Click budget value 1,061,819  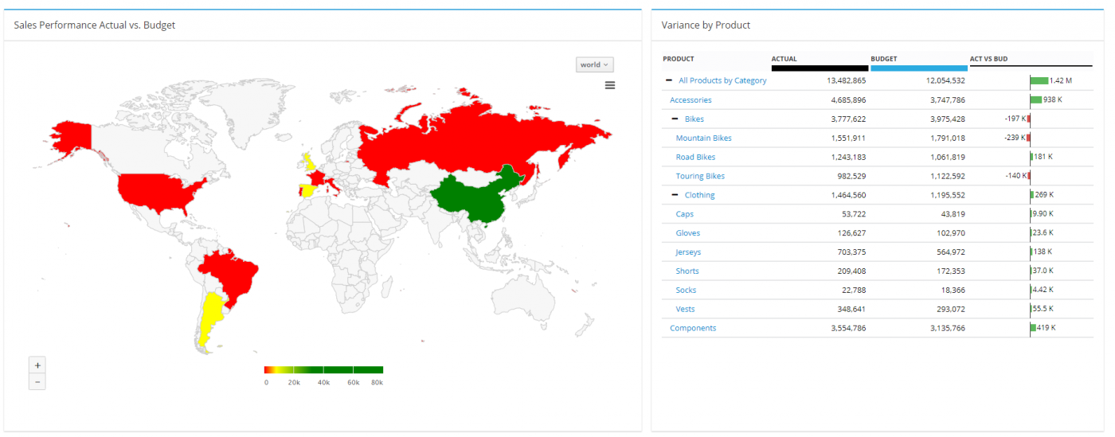point(948,157)
